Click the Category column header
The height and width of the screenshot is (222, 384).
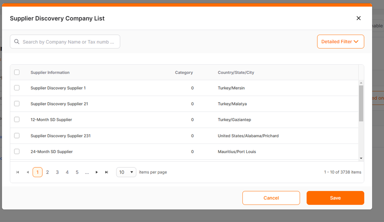[184, 73]
